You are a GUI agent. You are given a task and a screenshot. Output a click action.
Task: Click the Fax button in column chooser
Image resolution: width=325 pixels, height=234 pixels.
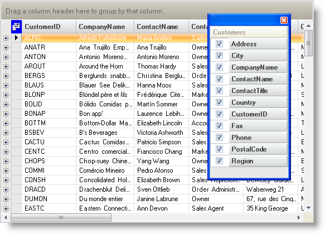tap(258, 126)
